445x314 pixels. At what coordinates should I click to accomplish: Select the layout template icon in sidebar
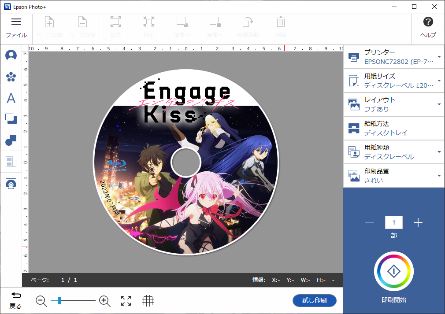pyautogui.click(x=11, y=162)
